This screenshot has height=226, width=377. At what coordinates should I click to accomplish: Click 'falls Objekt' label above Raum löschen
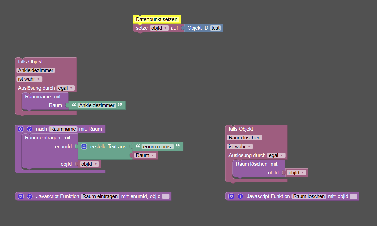click(x=241, y=129)
